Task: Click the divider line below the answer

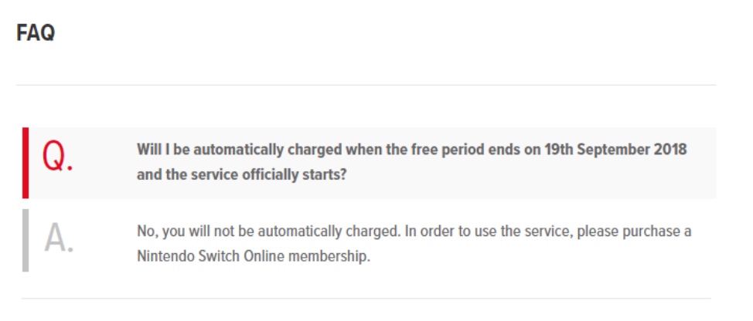Action: coord(366,299)
